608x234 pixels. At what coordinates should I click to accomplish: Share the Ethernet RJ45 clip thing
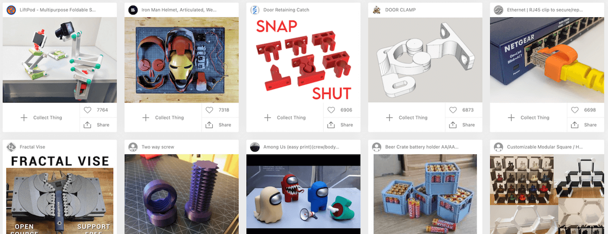pos(584,125)
